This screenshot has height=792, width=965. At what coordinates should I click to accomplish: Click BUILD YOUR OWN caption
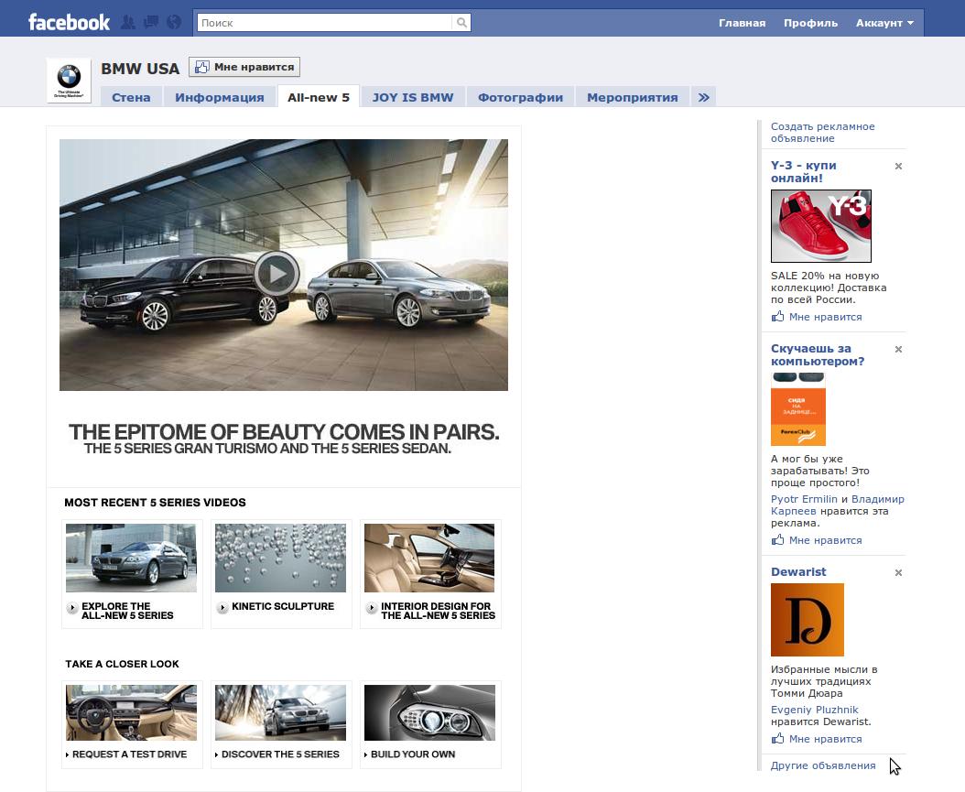[413, 754]
